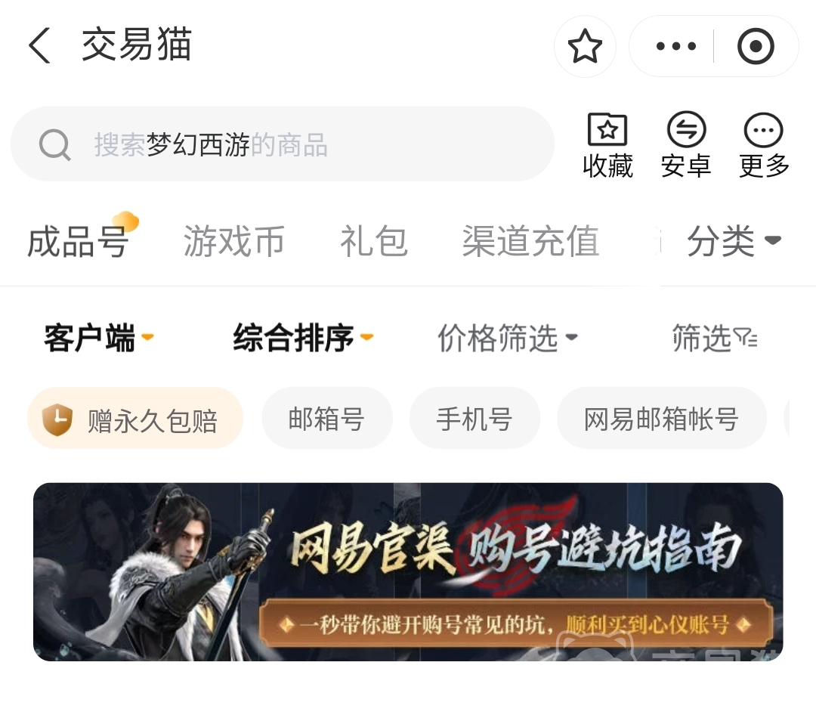Open the 分类 category dropdown
This screenshot has width=816, height=721.
click(734, 241)
